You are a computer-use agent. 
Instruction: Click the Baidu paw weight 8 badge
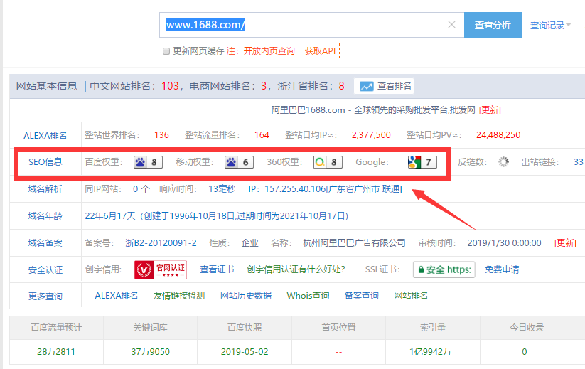pos(148,162)
